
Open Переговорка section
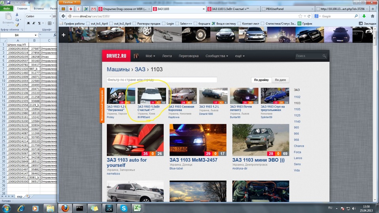pyautogui.click(x=189, y=56)
